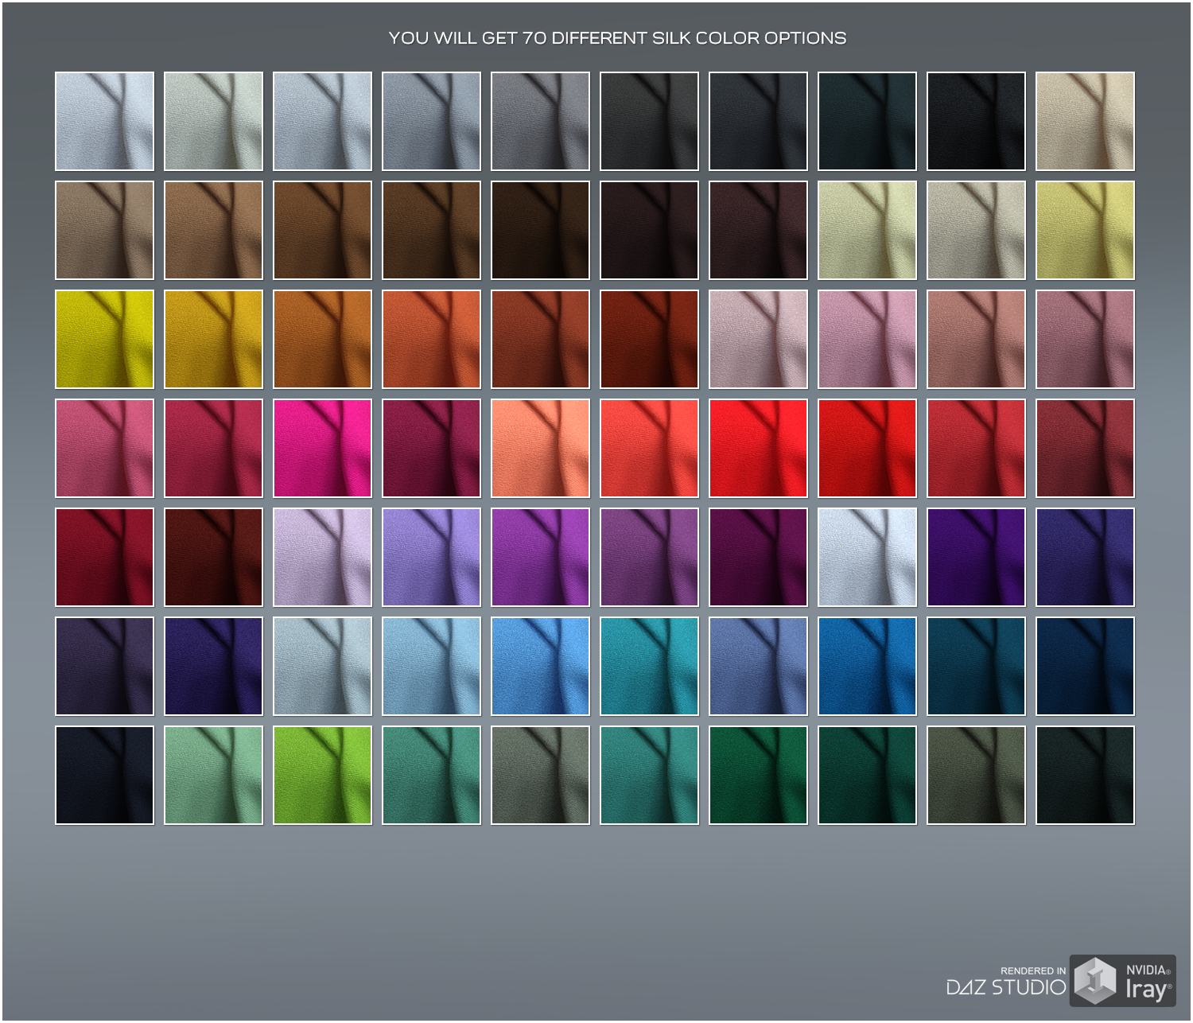This screenshot has width=1193, height=1023.
Task: Select the lime green silk swatch
Action: coord(322,775)
